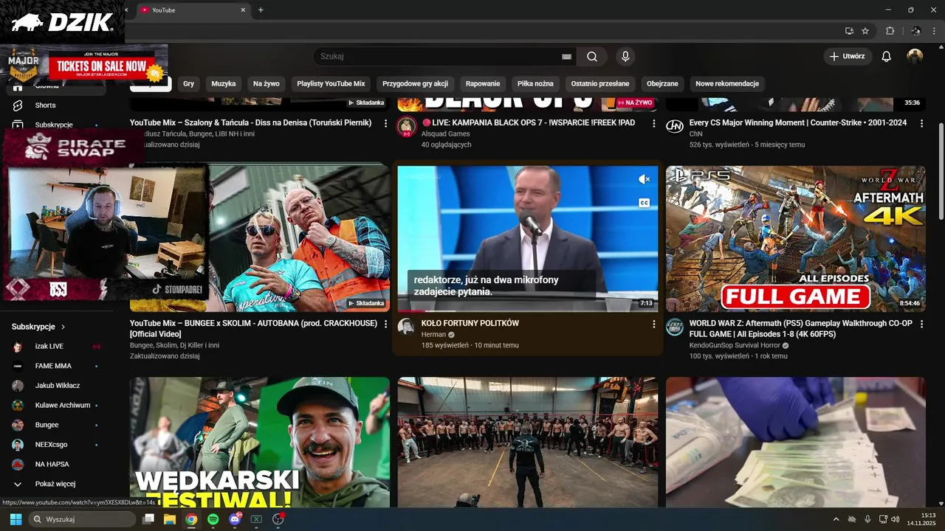The width and height of the screenshot is (945, 531).
Task: Select the Piłka nożna chip
Action: pyautogui.click(x=535, y=84)
